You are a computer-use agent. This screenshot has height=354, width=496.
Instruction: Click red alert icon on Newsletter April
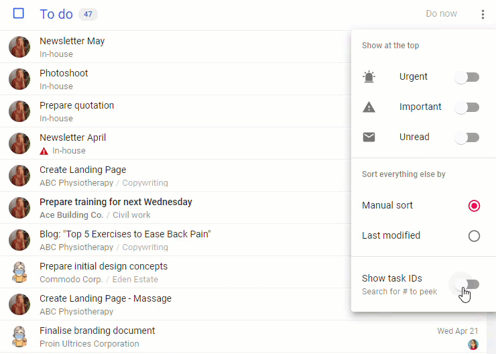point(44,151)
